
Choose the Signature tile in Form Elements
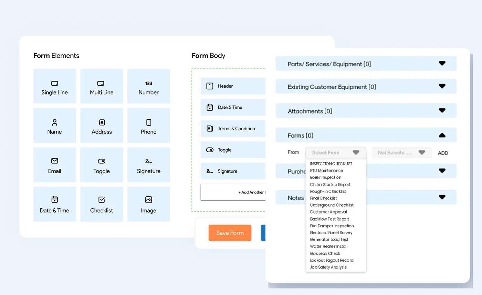point(149,165)
